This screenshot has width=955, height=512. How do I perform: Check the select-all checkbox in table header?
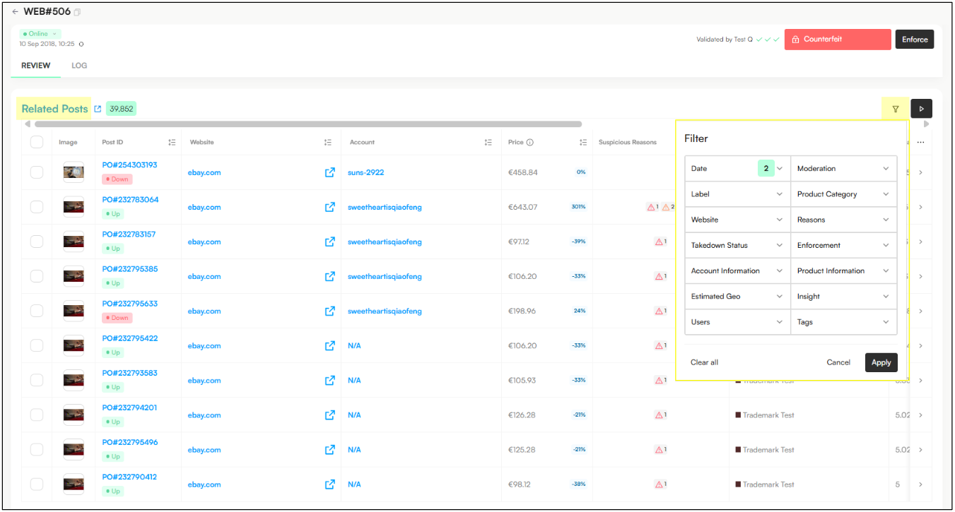click(37, 142)
